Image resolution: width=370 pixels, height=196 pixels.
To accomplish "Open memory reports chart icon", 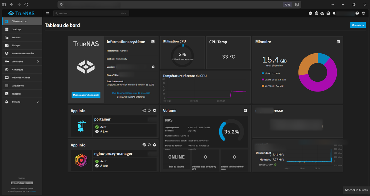I will click(x=338, y=42).
